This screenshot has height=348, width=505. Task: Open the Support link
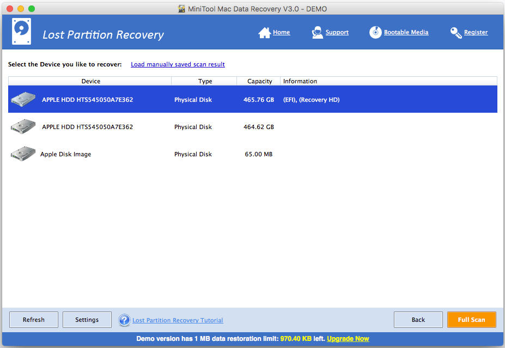tap(337, 32)
